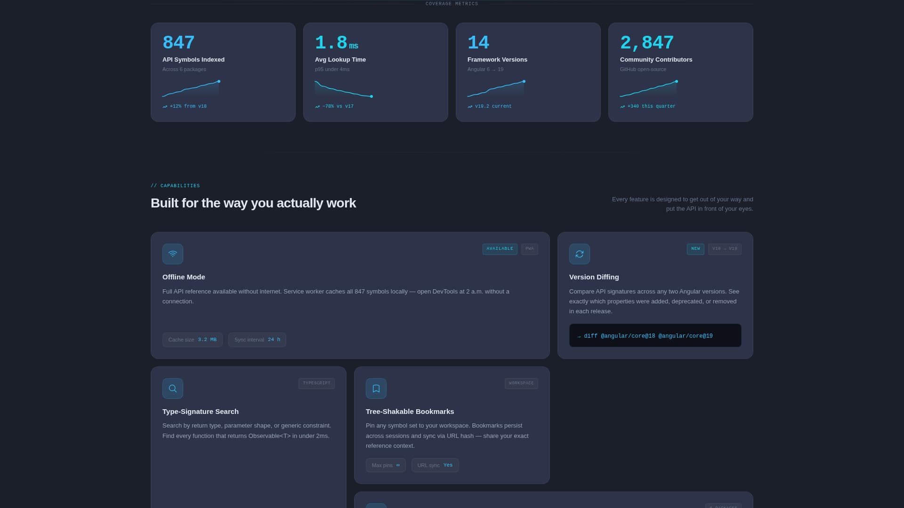Image resolution: width=904 pixels, height=508 pixels.
Task: Toggle the AVAILABLE status badge
Action: click(500, 249)
